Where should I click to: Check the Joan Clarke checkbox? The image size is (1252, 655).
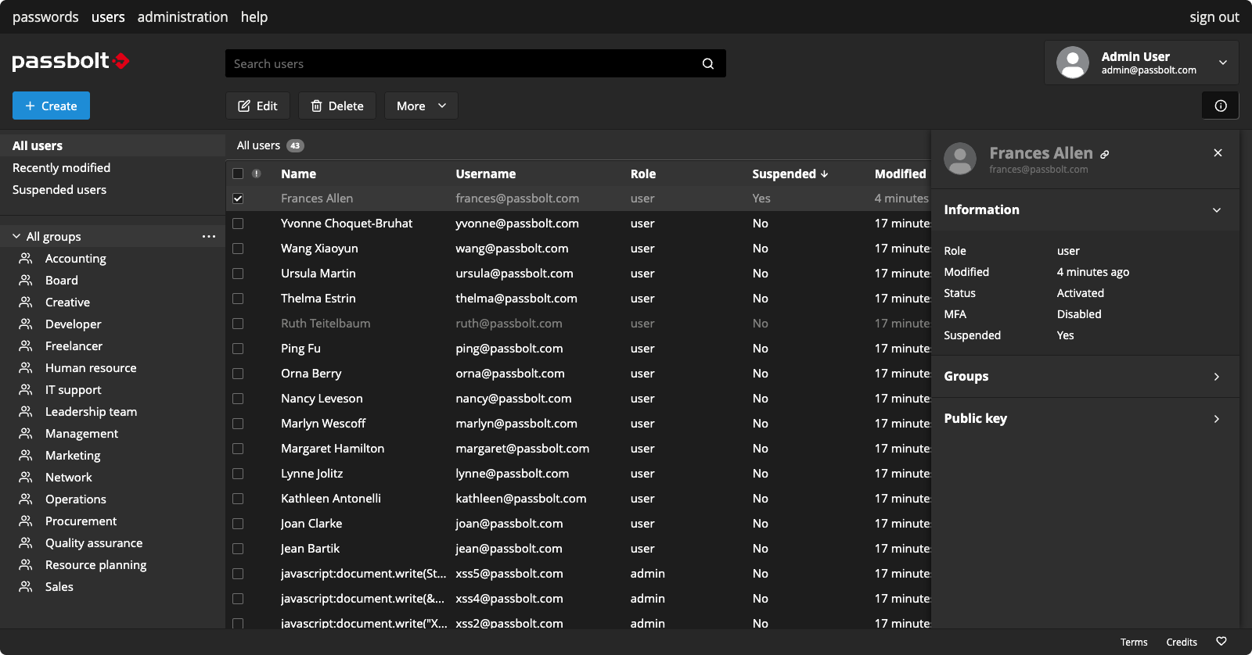(238, 524)
